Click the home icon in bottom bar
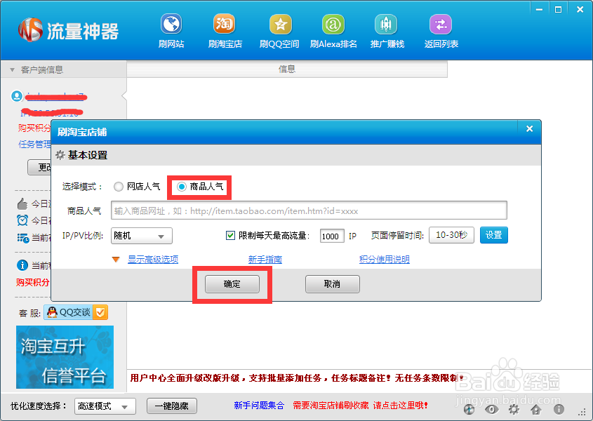The image size is (593, 421). coord(536,409)
